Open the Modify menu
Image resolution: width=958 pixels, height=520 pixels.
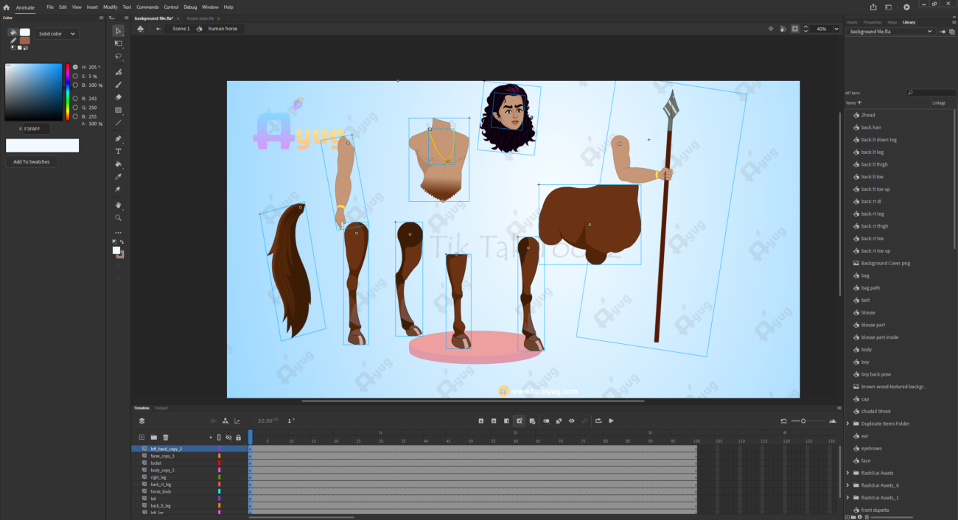110,7
